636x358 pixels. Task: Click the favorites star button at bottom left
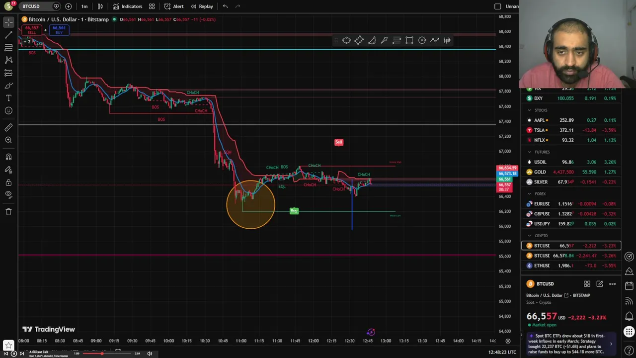pos(8,345)
